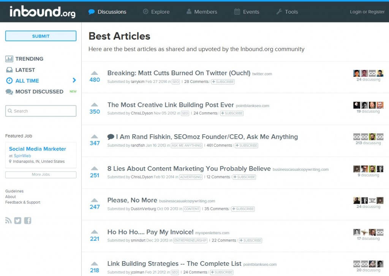Click the More Jobs button
The width and height of the screenshot is (389, 276).
(41, 174)
